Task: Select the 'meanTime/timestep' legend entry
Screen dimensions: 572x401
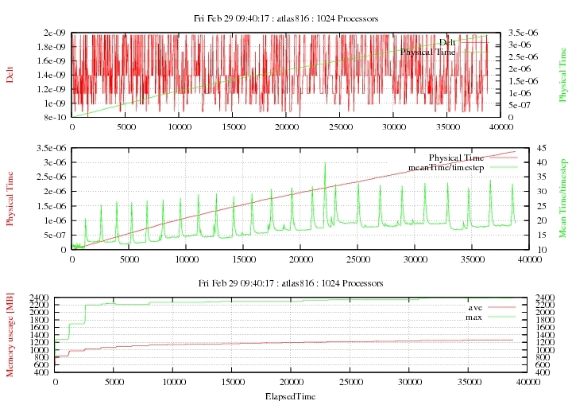Action: [446, 168]
